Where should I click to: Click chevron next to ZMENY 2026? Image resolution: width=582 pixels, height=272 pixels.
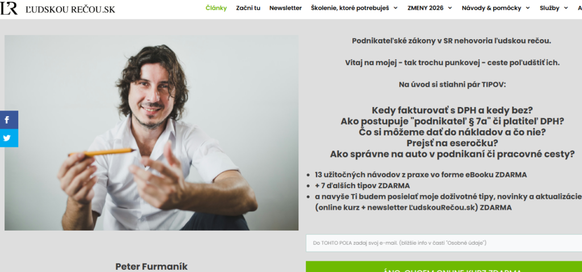point(450,8)
